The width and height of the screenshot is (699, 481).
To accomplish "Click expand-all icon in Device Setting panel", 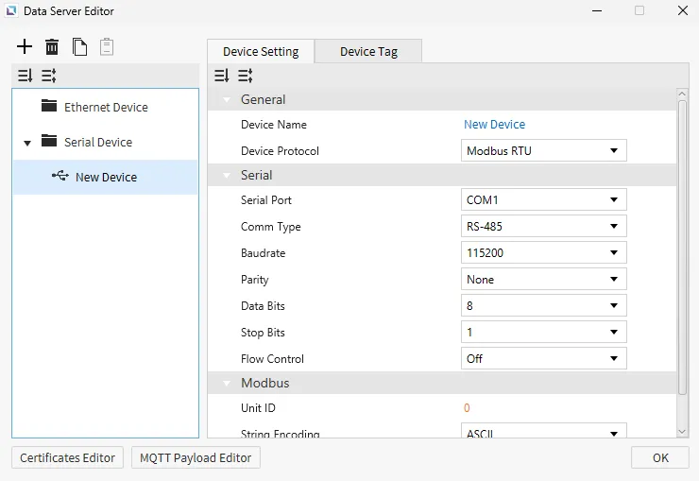I will [x=222, y=76].
